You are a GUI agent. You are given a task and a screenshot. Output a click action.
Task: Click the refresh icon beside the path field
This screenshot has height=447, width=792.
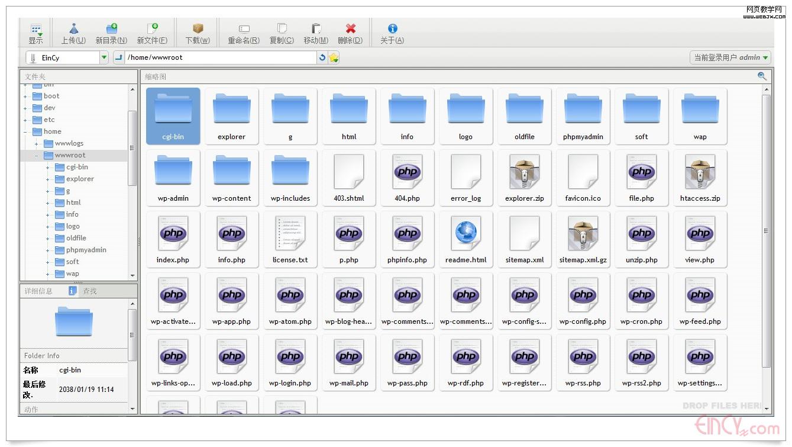(x=322, y=57)
